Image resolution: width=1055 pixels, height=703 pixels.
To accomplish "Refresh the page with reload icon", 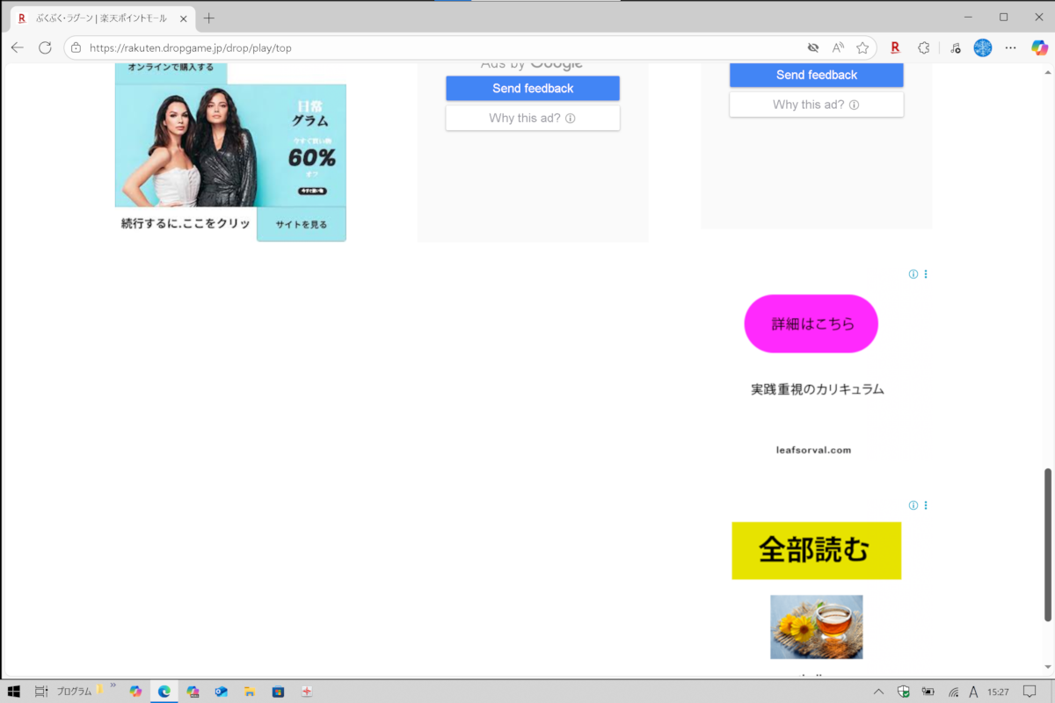I will click(x=45, y=47).
